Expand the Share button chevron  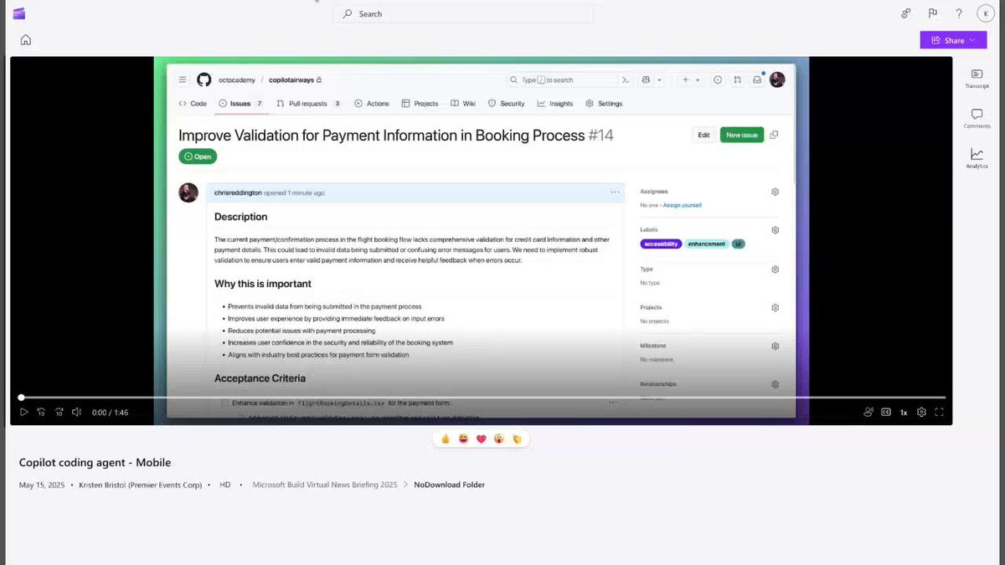pos(972,40)
